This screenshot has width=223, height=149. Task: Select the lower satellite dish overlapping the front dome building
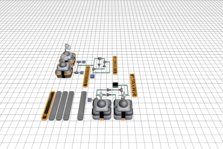pyautogui.click(x=64, y=57)
